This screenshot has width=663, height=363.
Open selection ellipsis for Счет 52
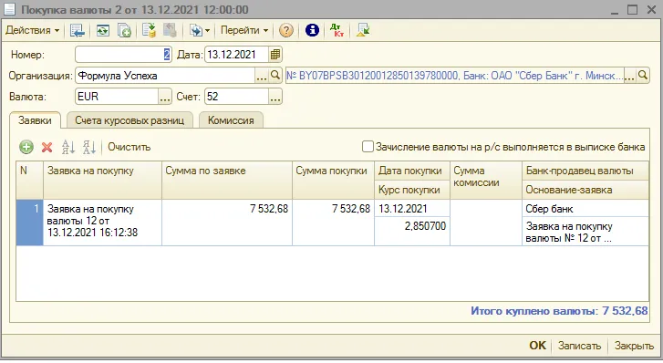[x=275, y=97]
